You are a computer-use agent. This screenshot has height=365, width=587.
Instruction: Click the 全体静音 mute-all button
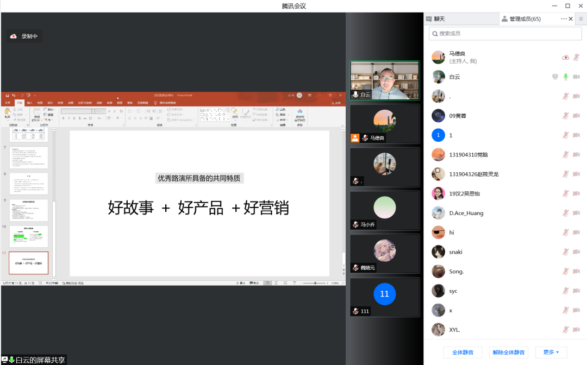tap(463, 352)
